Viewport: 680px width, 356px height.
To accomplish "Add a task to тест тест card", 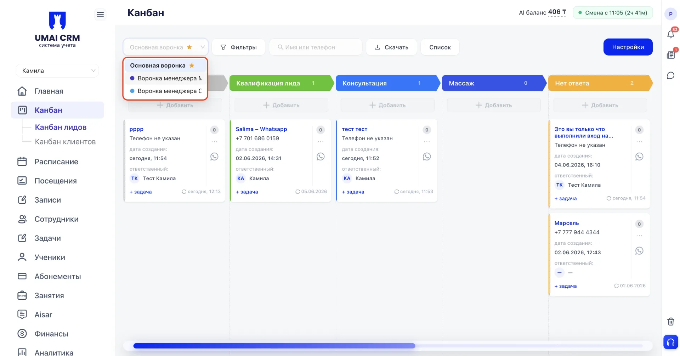I will (353, 192).
